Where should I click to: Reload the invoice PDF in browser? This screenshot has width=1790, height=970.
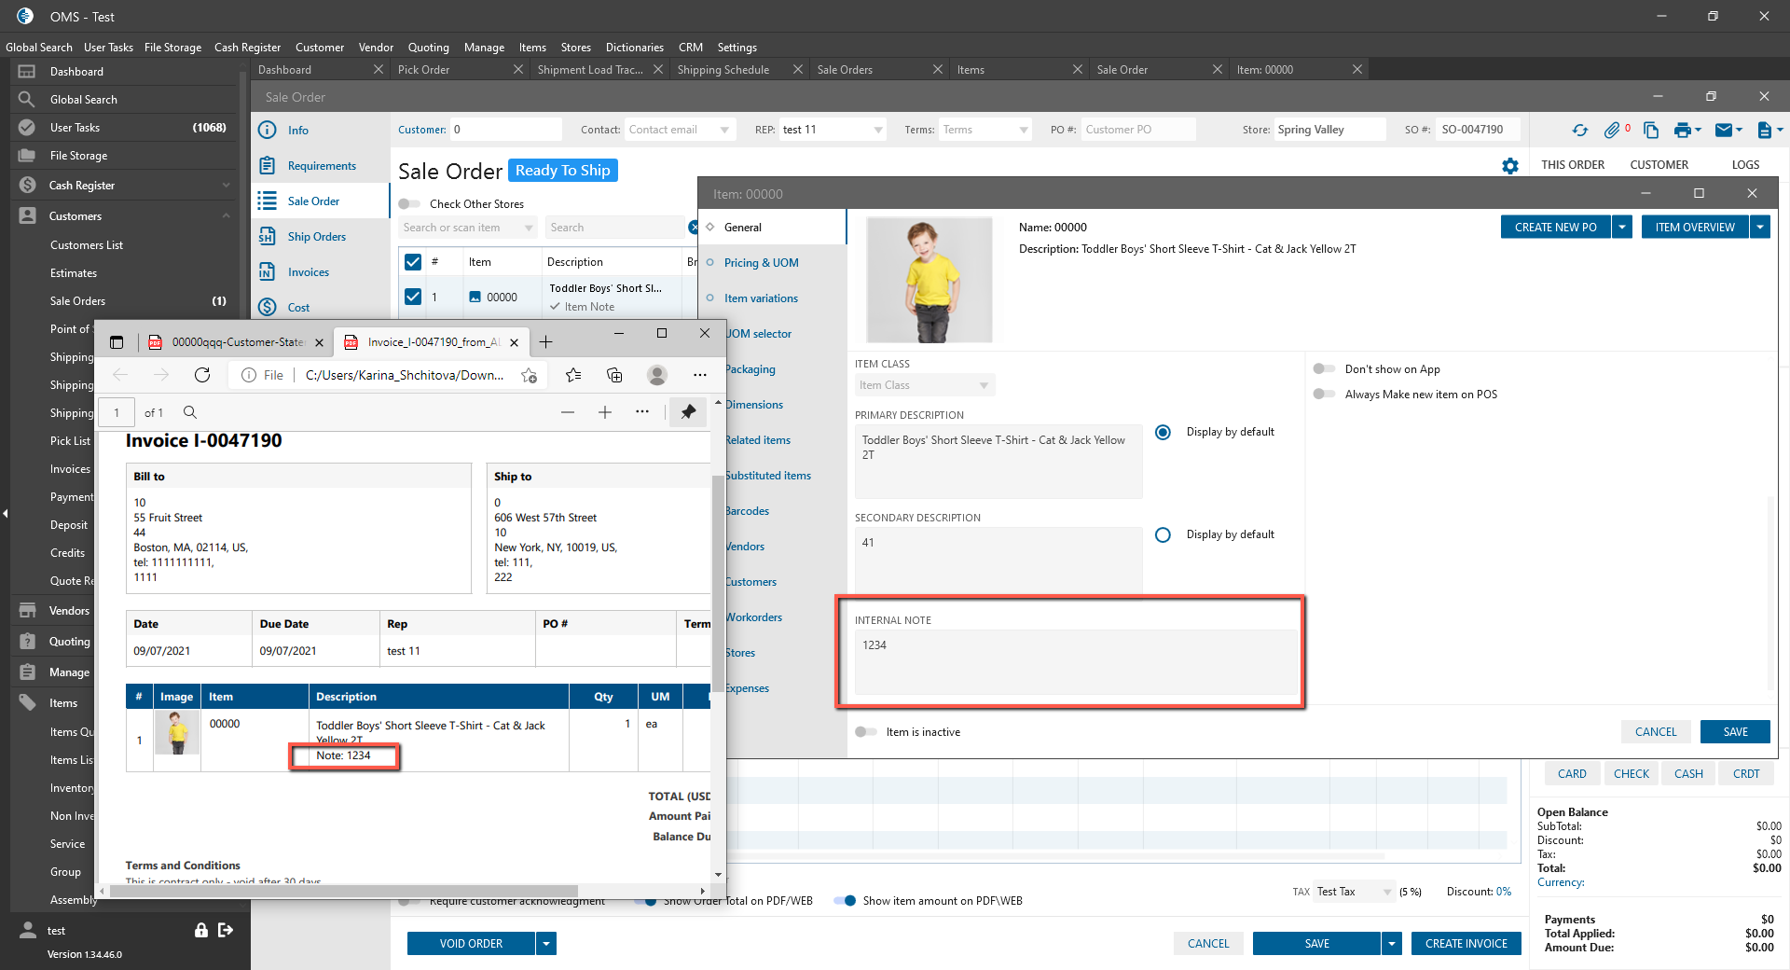(x=202, y=375)
